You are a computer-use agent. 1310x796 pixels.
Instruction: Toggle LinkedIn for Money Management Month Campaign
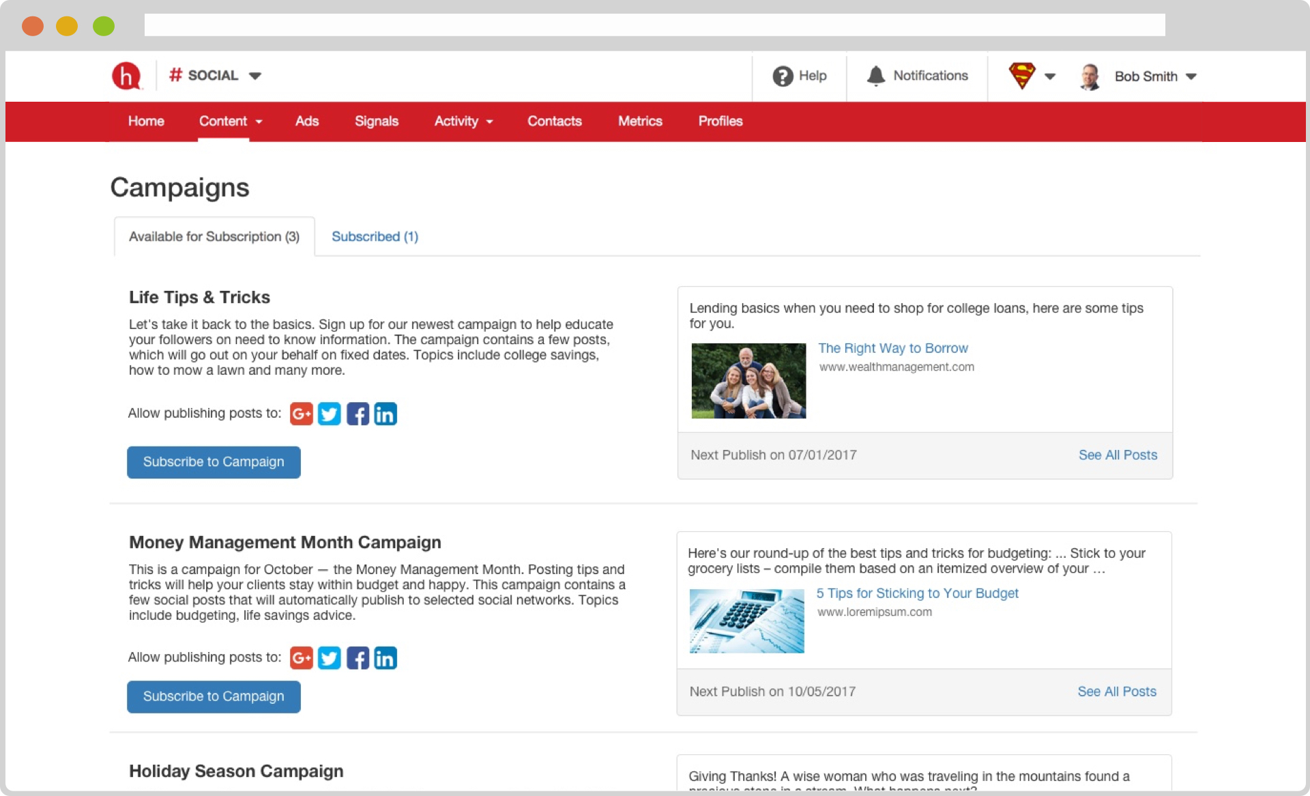tap(385, 658)
